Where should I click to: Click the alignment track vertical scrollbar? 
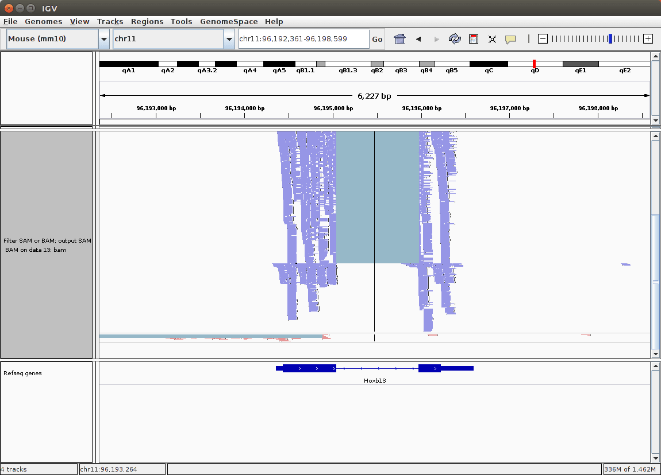pyautogui.click(x=655, y=281)
